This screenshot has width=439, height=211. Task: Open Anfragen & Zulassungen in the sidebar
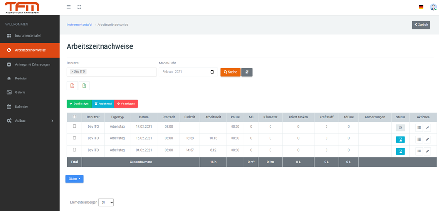click(30, 64)
